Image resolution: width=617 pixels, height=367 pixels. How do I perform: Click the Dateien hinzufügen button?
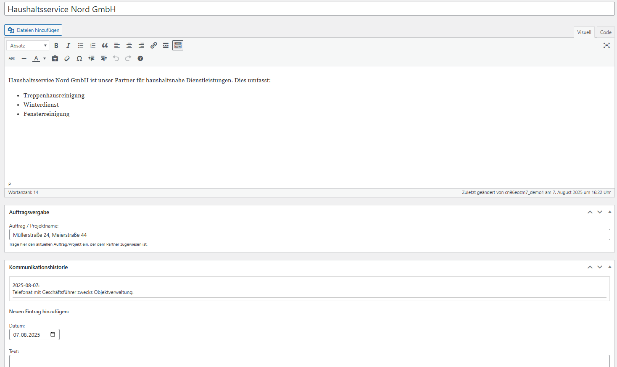point(33,30)
